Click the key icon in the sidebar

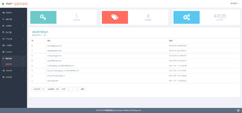3,19
